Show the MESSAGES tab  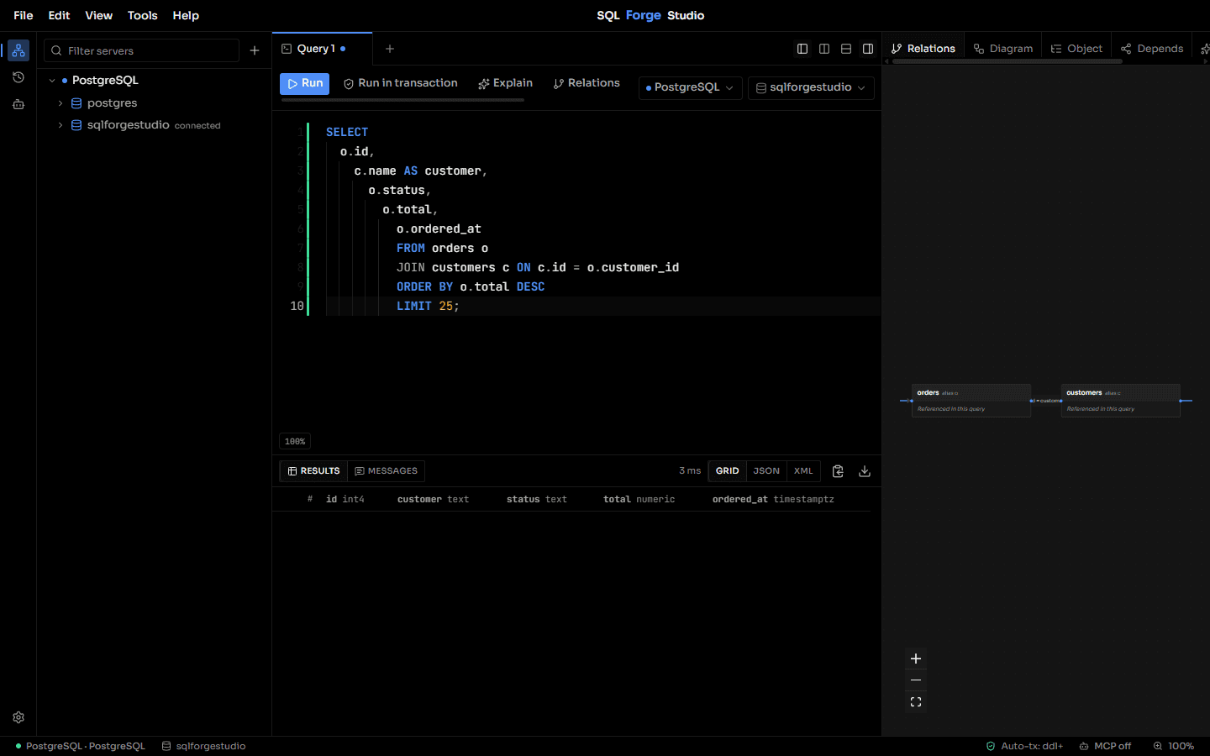coord(387,471)
